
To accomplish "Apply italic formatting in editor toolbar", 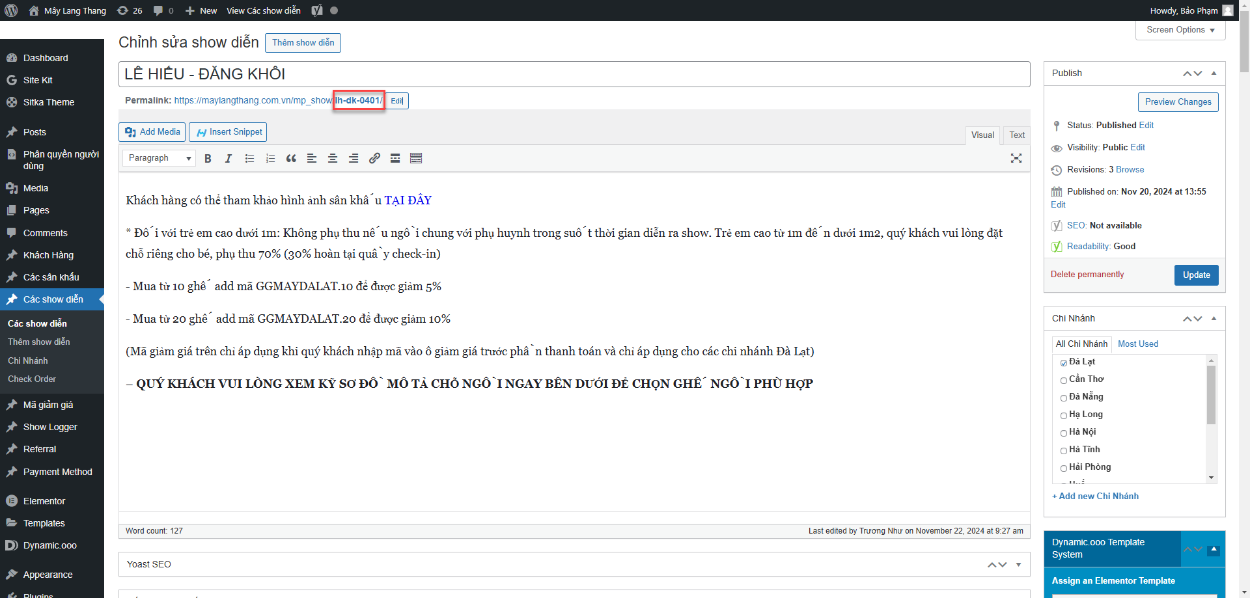I will (229, 159).
